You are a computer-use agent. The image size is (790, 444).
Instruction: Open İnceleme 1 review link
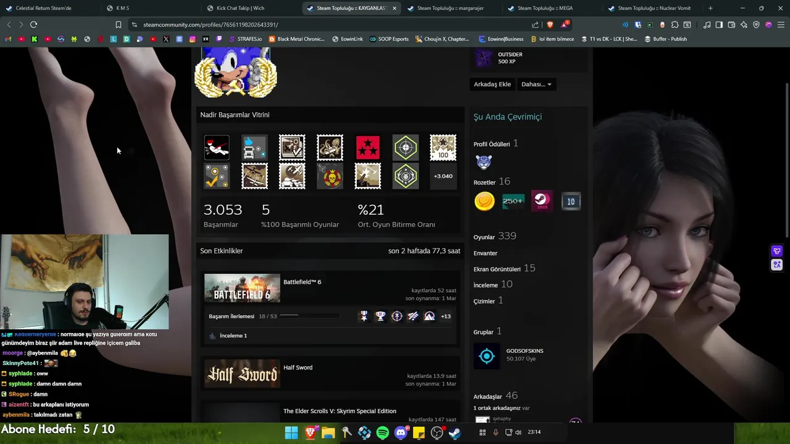coord(233,335)
